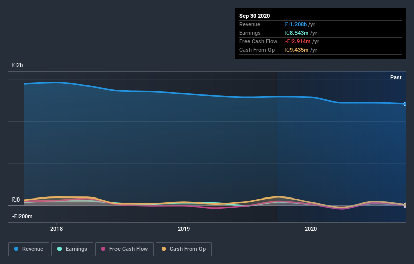The image size is (414, 264).
Task: Click the Cash From Op label in tooltip
Action: coord(257,50)
